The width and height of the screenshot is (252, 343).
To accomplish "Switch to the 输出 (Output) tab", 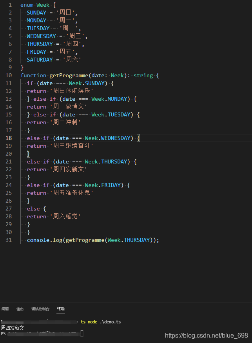I will (x=20, y=309).
